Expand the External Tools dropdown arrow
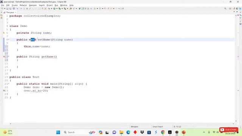 coord(67,9)
